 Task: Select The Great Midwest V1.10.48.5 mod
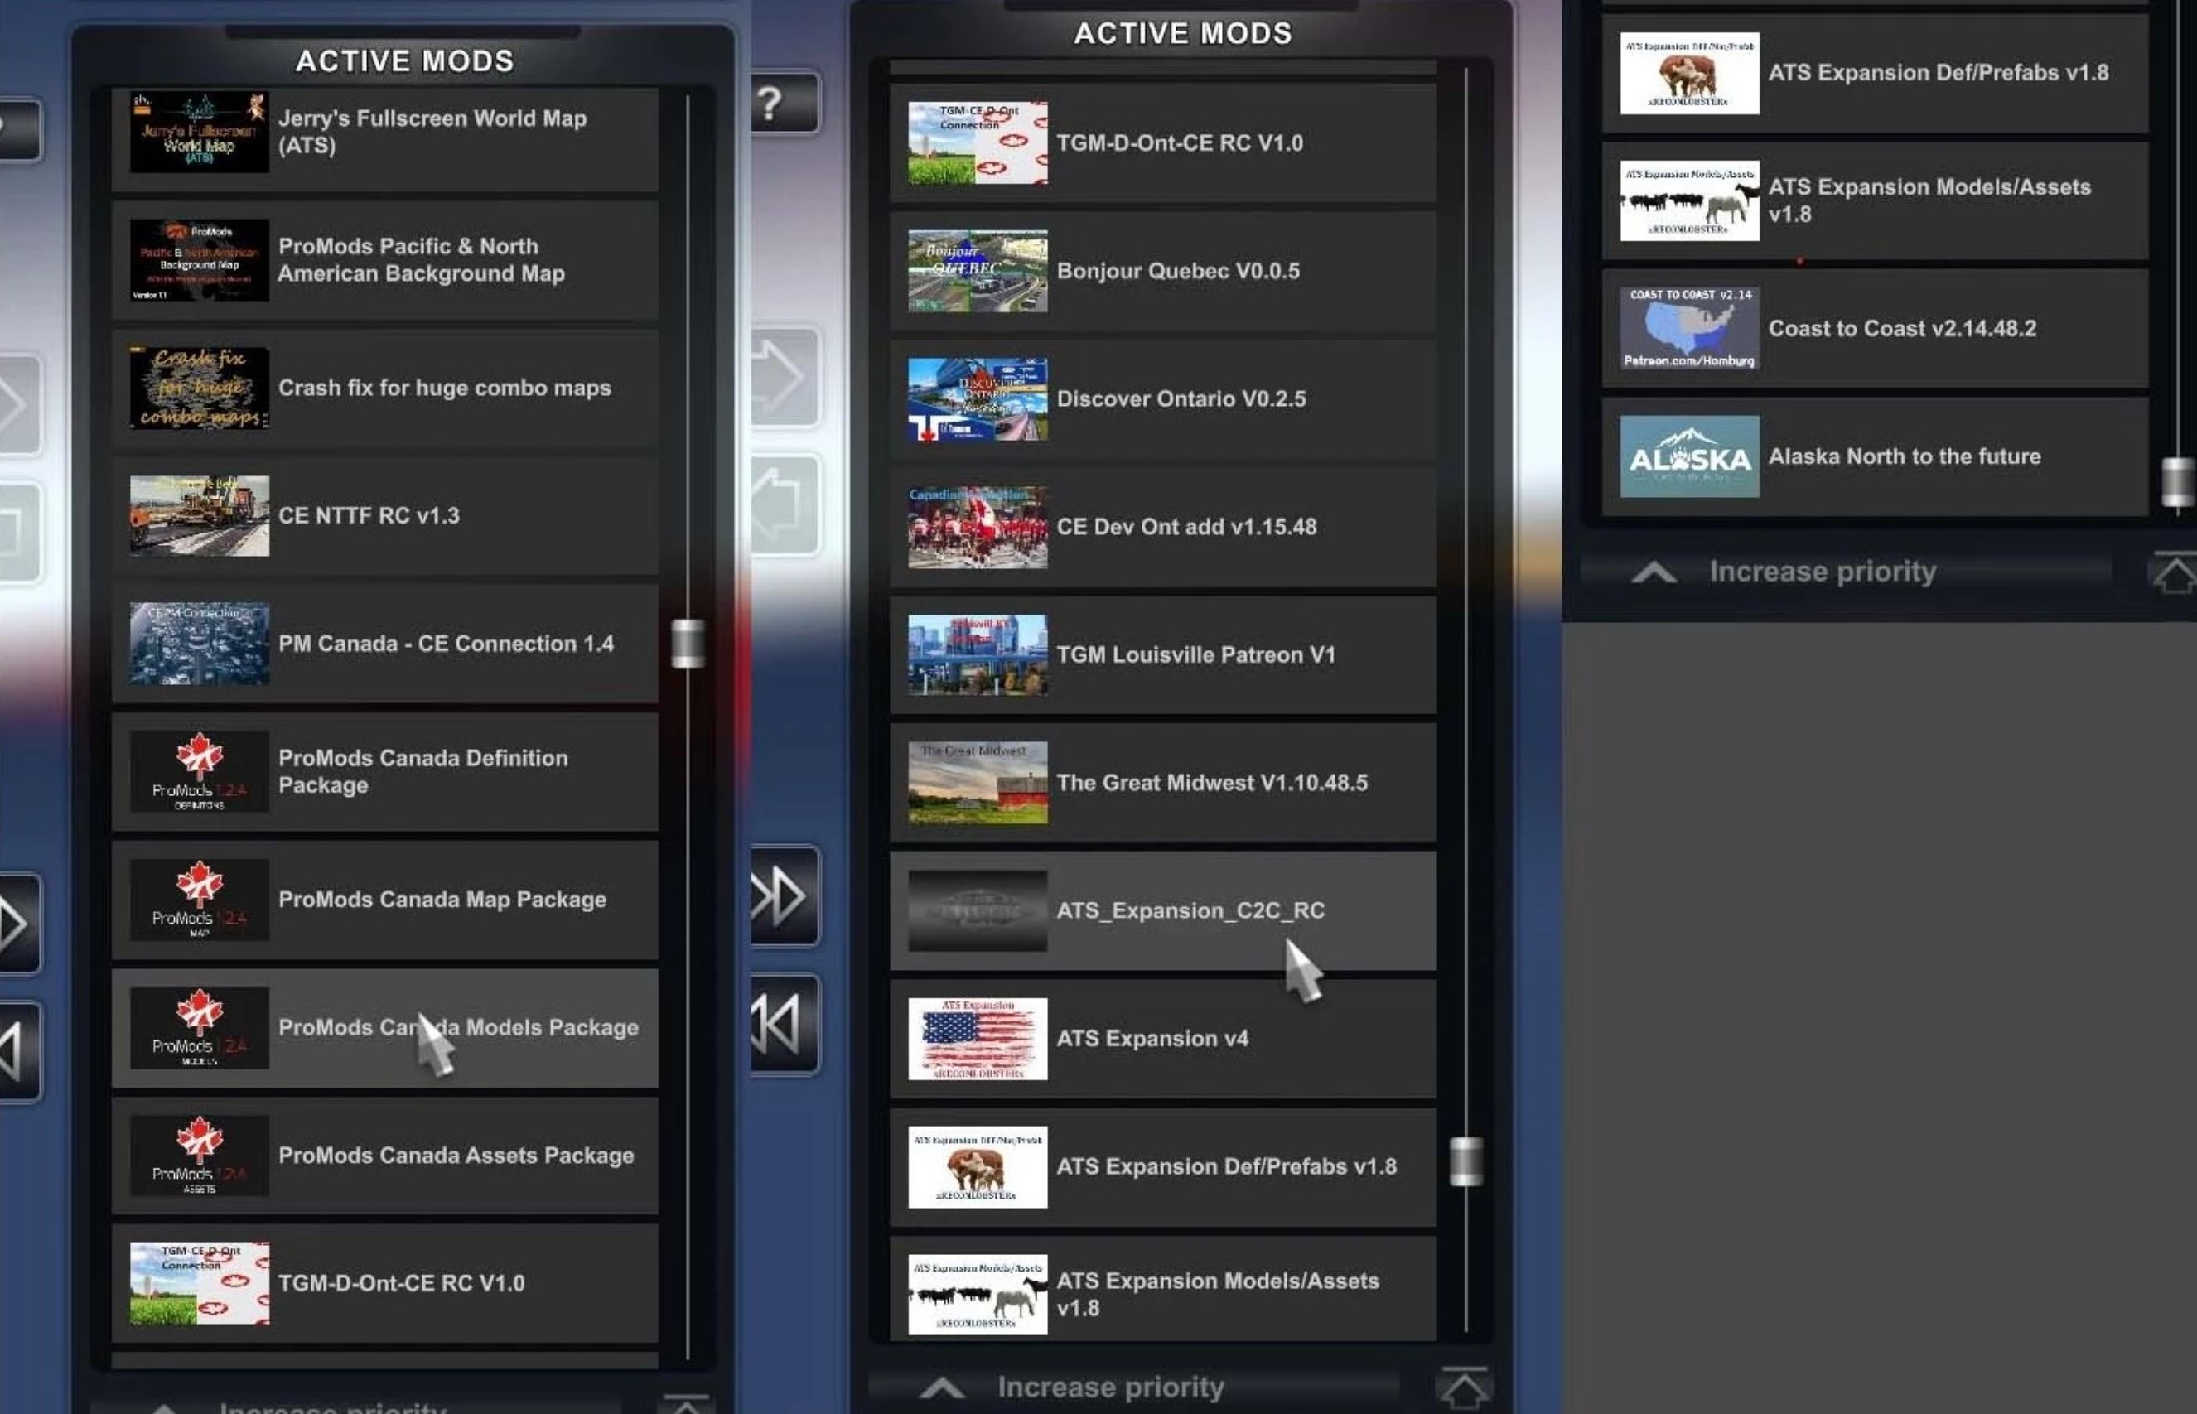click(1211, 782)
